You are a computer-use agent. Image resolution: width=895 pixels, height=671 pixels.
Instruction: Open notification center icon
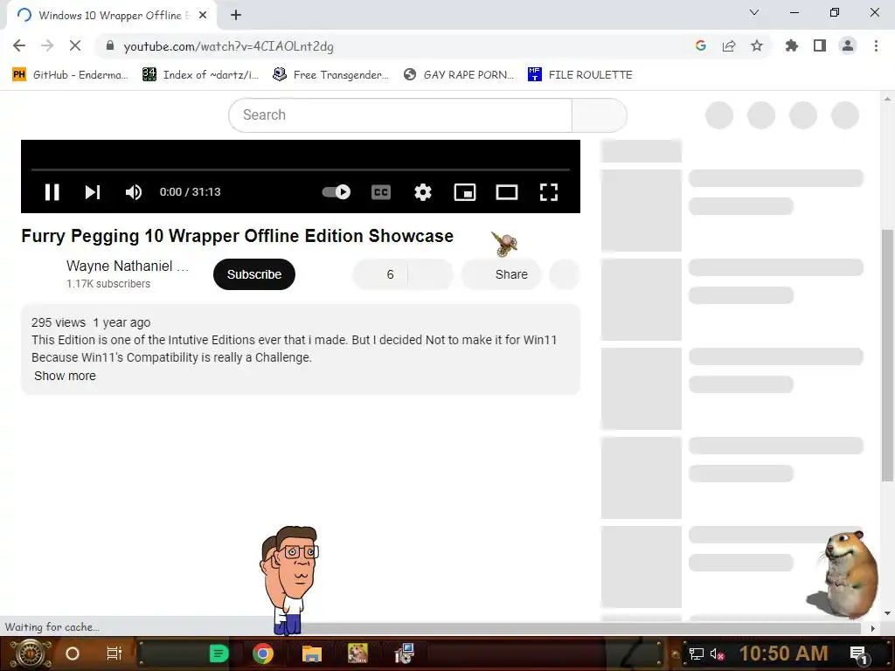click(x=858, y=654)
